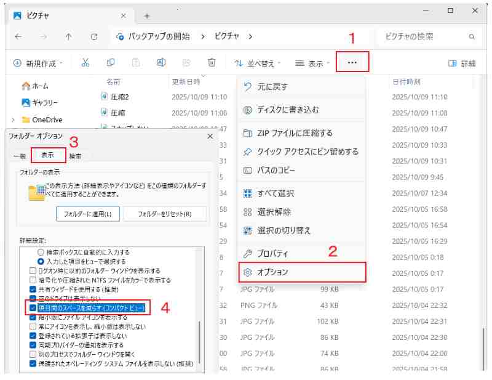Viewport: 492px width, 380px height.
Task: Open the 新規作成 dropdown
Action: 38,63
